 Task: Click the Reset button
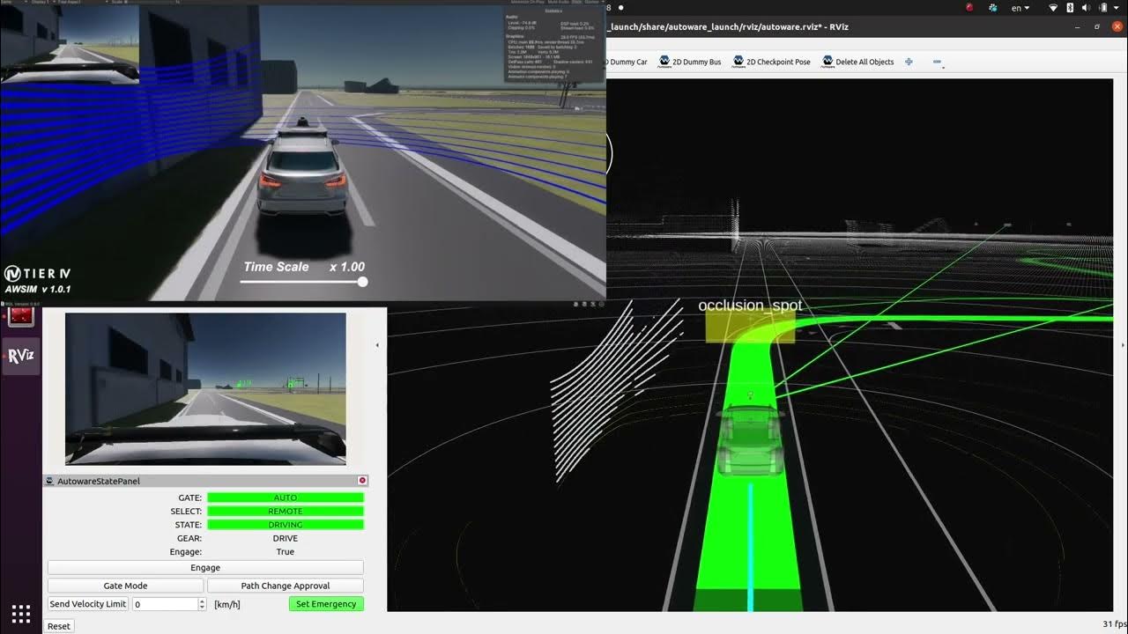pos(59,626)
